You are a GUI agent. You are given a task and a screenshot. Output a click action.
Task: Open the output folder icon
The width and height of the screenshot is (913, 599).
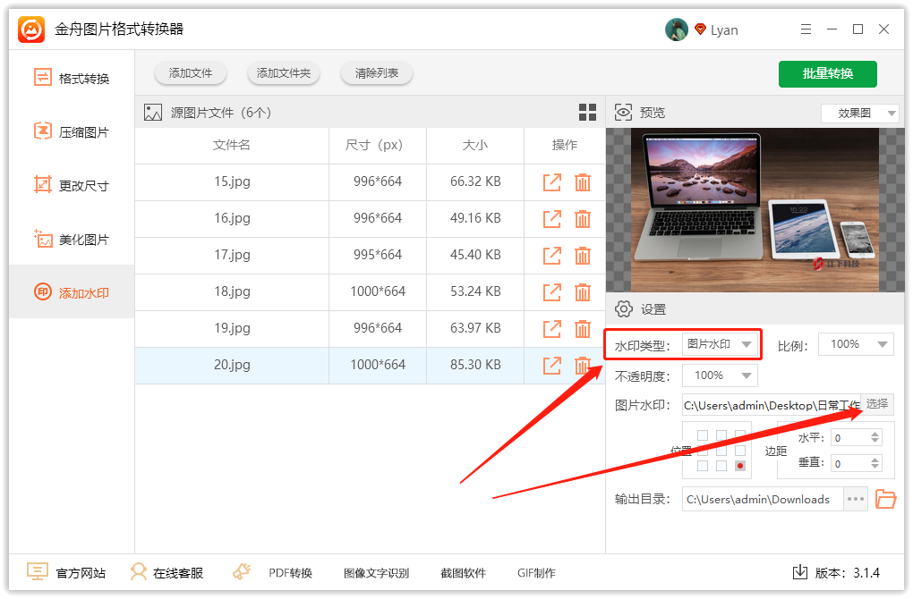pyautogui.click(x=885, y=499)
